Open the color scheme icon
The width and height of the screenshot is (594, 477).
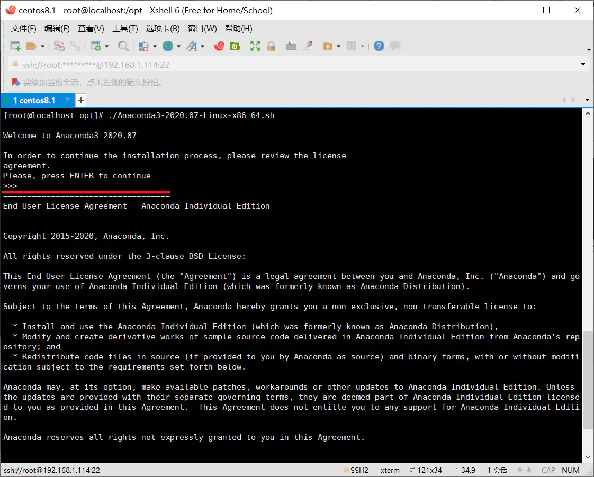coord(143,46)
